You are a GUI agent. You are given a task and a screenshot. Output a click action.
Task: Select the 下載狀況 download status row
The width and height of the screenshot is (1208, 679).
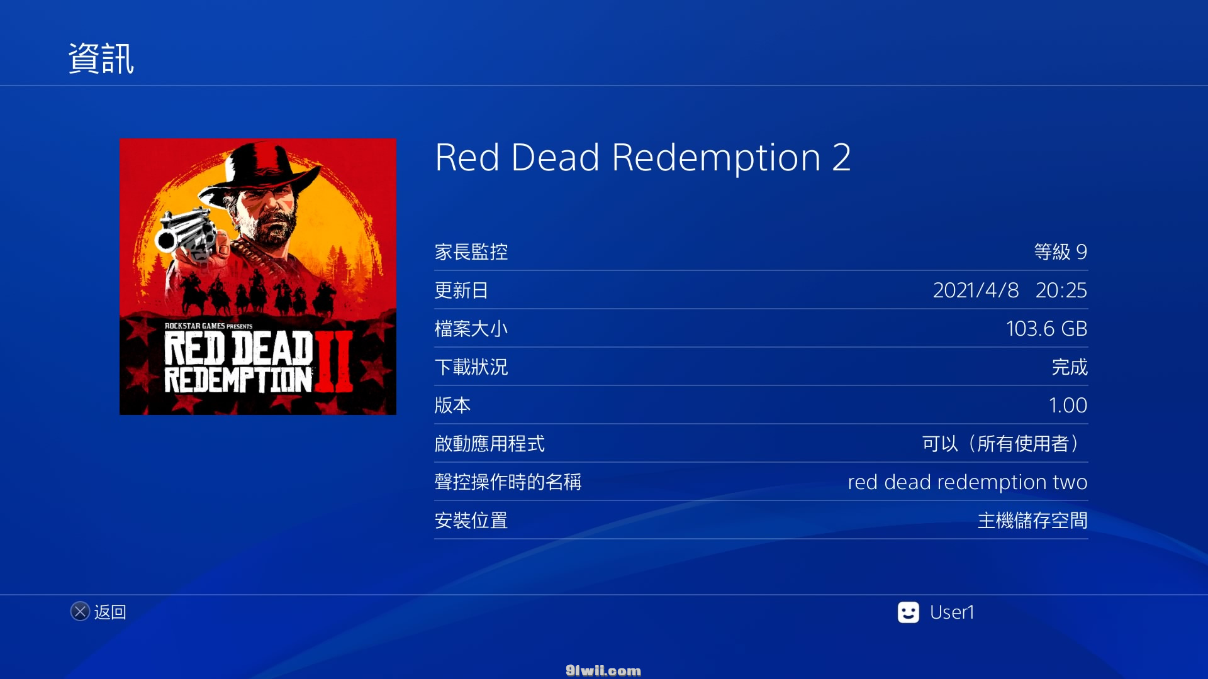pos(761,367)
